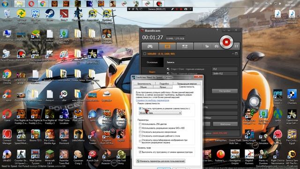Click the Shift+F12 hotkey input field
The width and height of the screenshot is (300, 169).
225,74
